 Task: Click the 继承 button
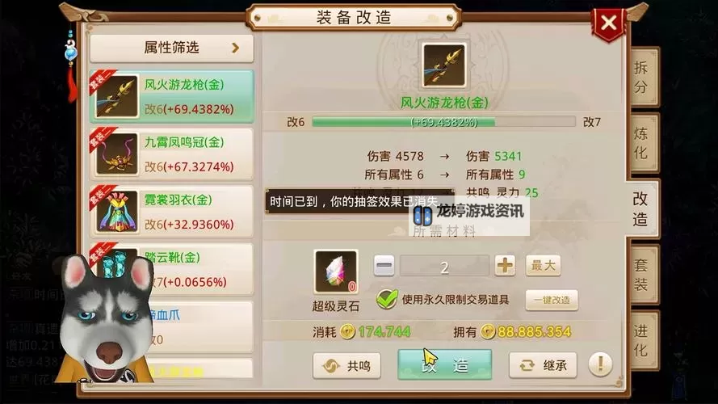(x=543, y=365)
